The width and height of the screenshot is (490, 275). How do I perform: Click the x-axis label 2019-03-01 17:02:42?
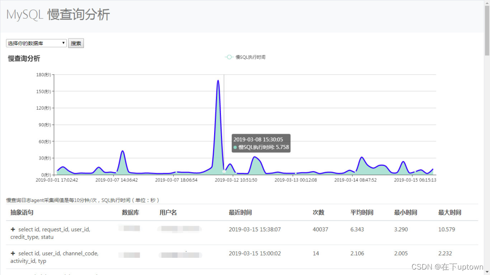57,180
